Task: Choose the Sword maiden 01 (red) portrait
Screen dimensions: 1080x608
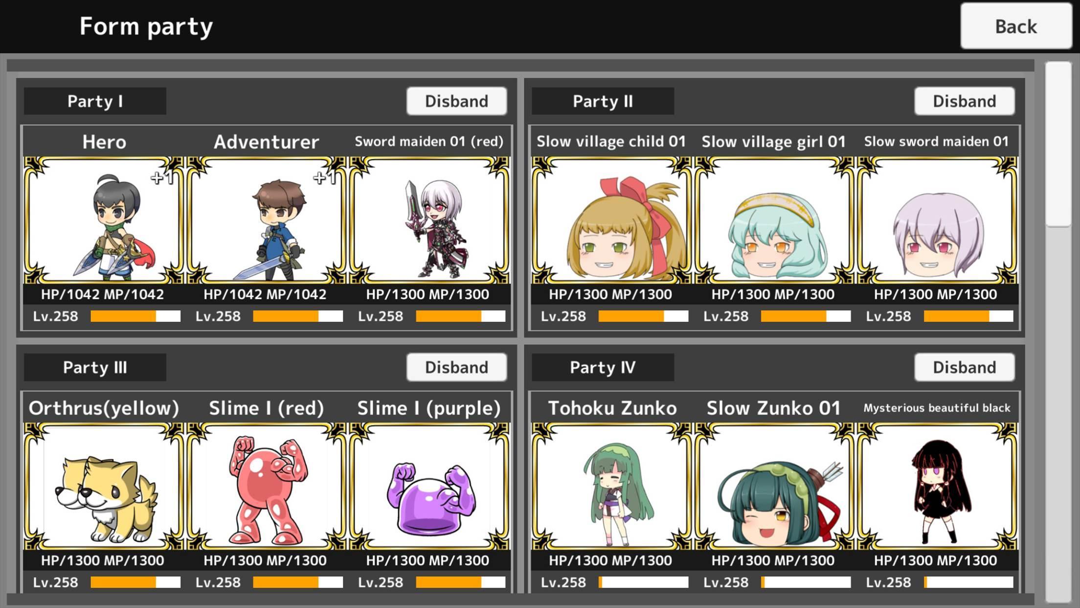Action: coord(429,220)
